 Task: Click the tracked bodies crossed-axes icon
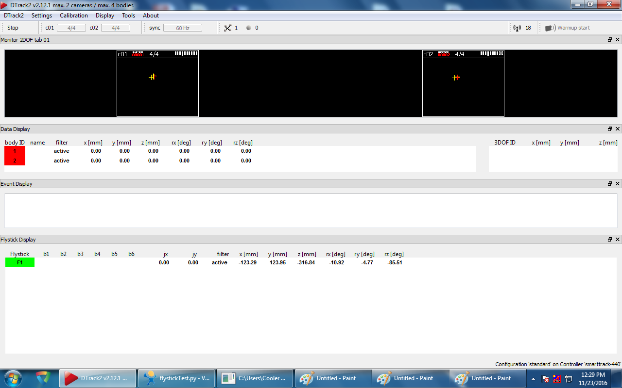(227, 28)
